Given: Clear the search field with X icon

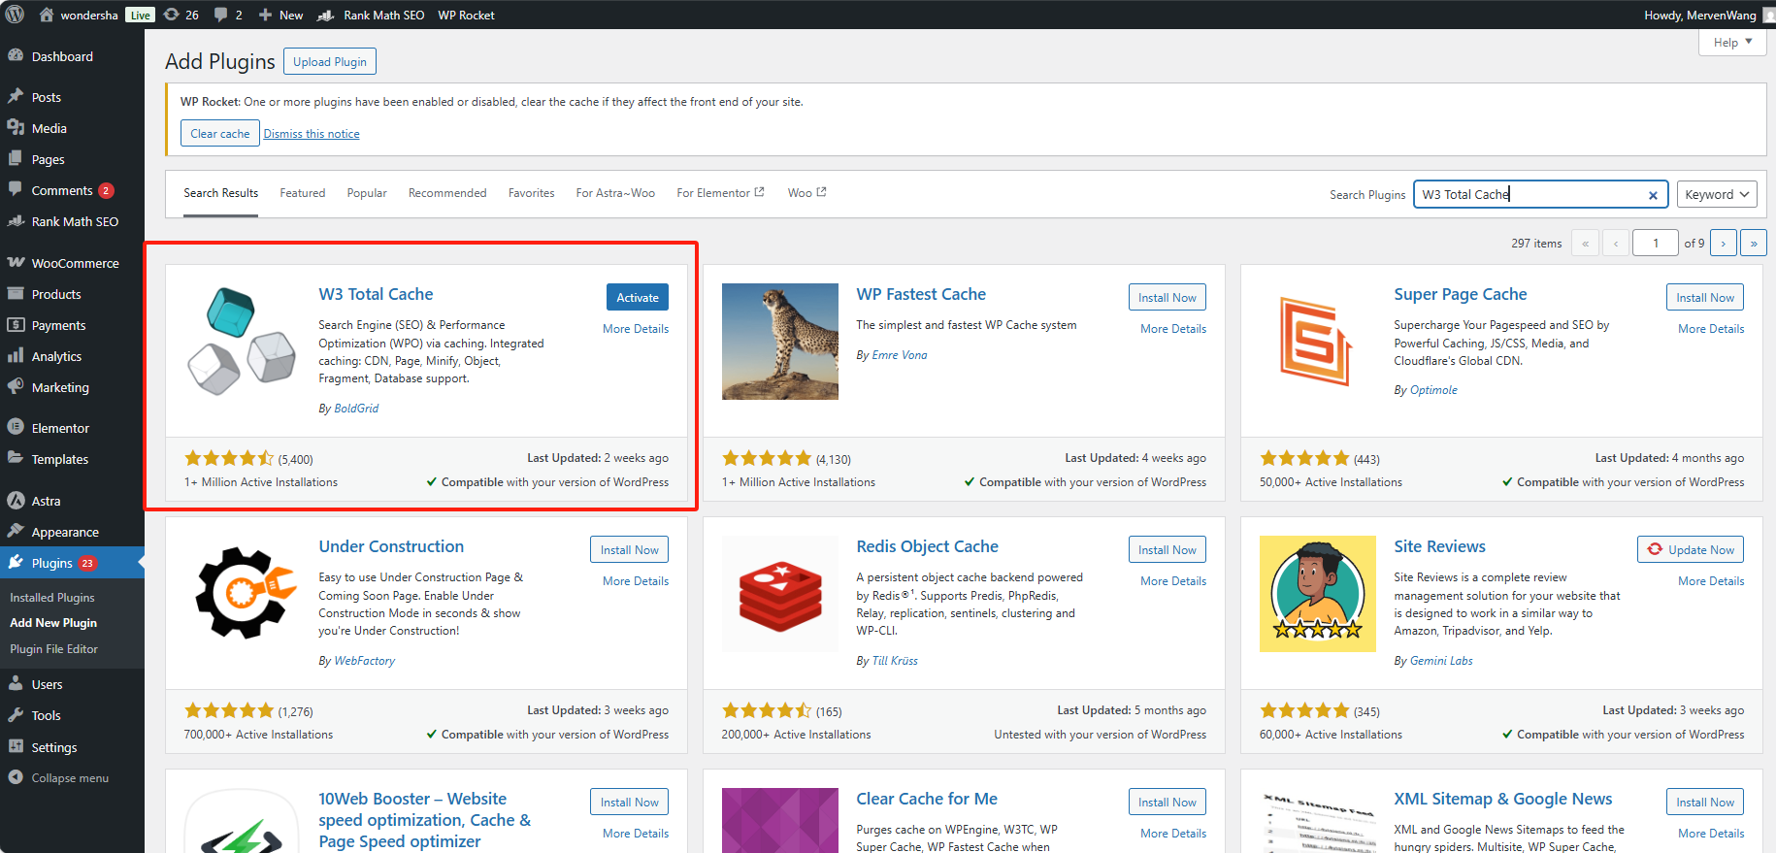Looking at the screenshot, I should coord(1653,195).
